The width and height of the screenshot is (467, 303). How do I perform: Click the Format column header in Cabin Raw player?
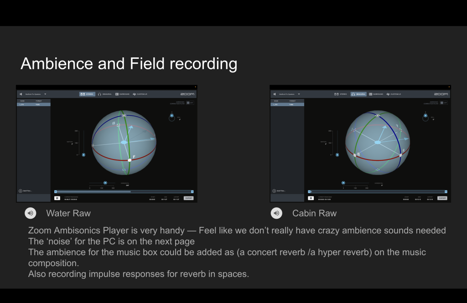point(292,101)
